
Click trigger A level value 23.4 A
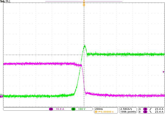click(158, 109)
